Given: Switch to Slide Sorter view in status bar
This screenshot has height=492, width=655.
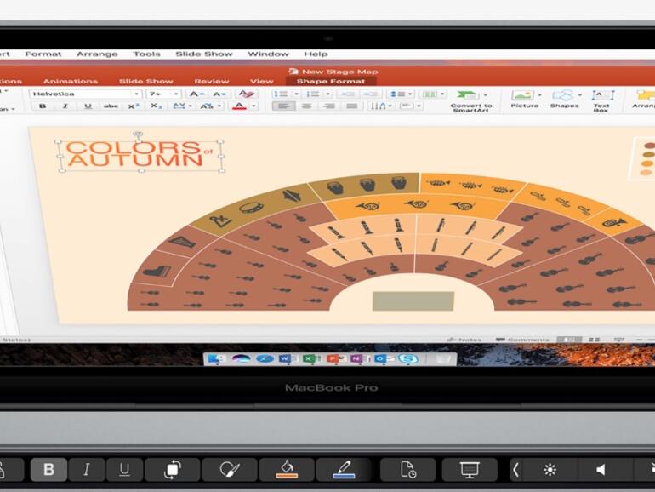Looking at the screenshot, I should (594, 340).
